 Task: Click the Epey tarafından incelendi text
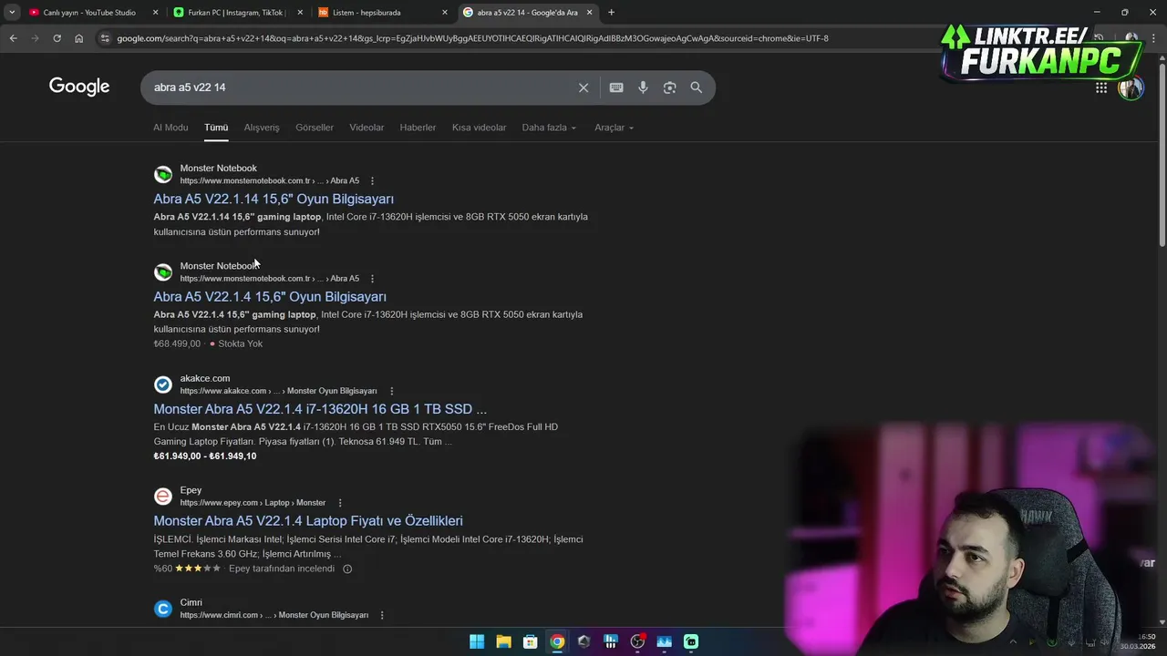[x=282, y=569]
